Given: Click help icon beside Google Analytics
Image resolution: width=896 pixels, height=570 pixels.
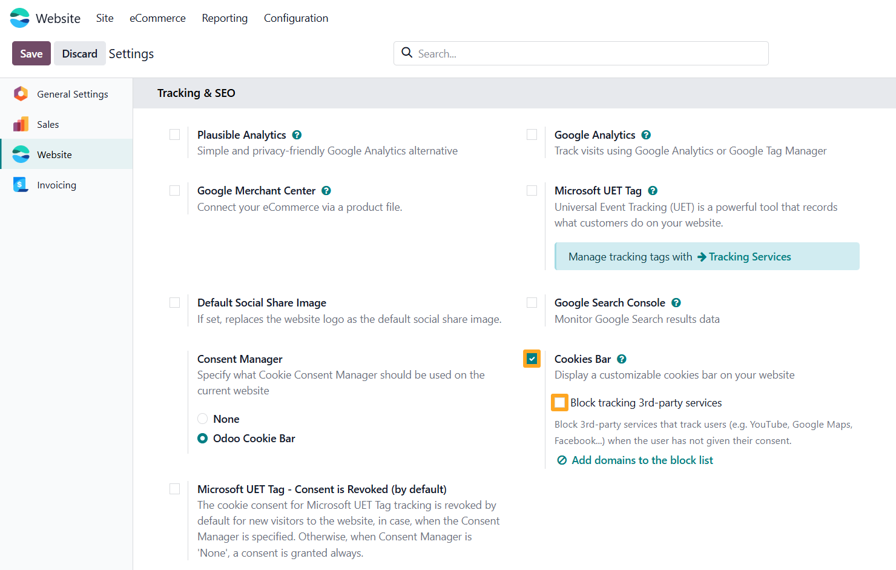Looking at the screenshot, I should [x=646, y=135].
